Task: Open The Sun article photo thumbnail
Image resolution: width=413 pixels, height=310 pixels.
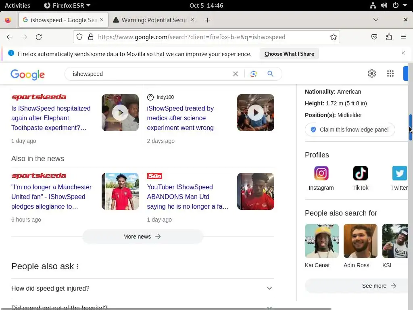Action: click(x=255, y=191)
